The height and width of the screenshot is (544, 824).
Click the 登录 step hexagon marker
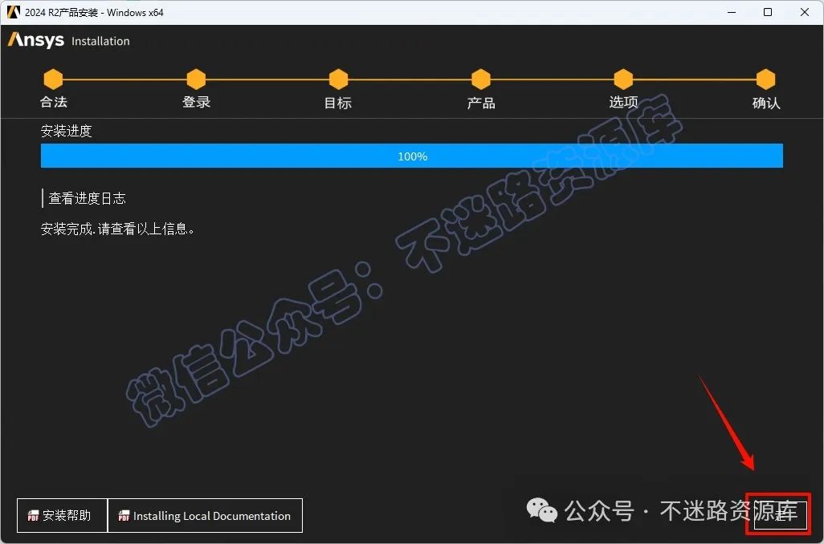coord(196,79)
